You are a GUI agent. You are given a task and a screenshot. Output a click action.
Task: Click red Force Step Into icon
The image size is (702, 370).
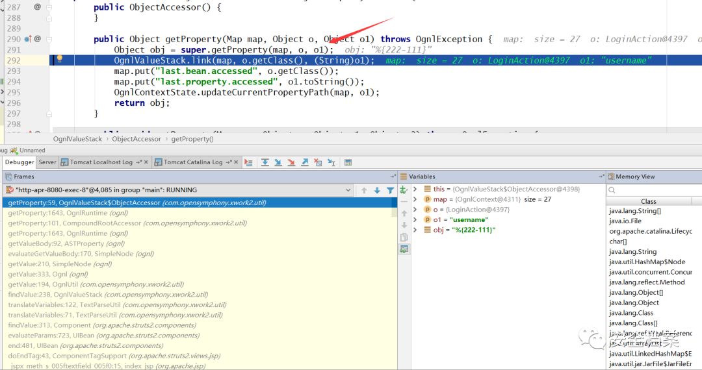(x=291, y=163)
